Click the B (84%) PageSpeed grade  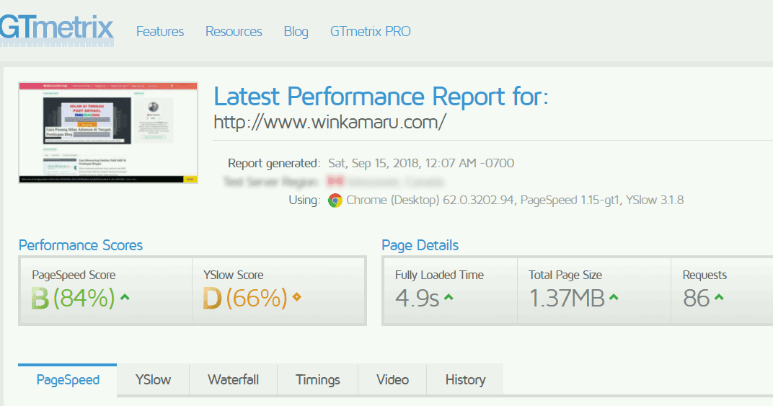click(x=73, y=299)
